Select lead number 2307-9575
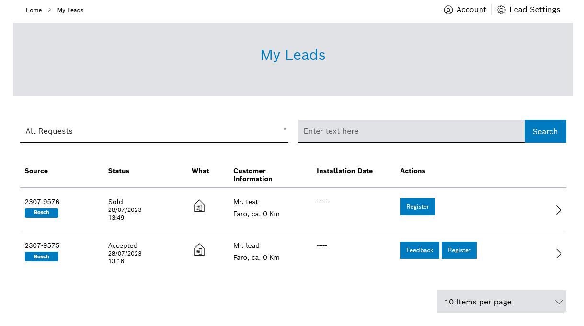This screenshot has width=584, height=326. 42,245
